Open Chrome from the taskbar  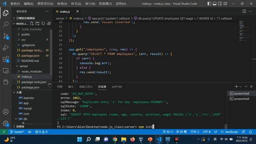(x=115, y=140)
